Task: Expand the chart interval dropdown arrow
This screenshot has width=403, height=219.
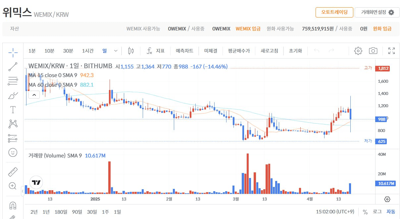Action: 116,51
